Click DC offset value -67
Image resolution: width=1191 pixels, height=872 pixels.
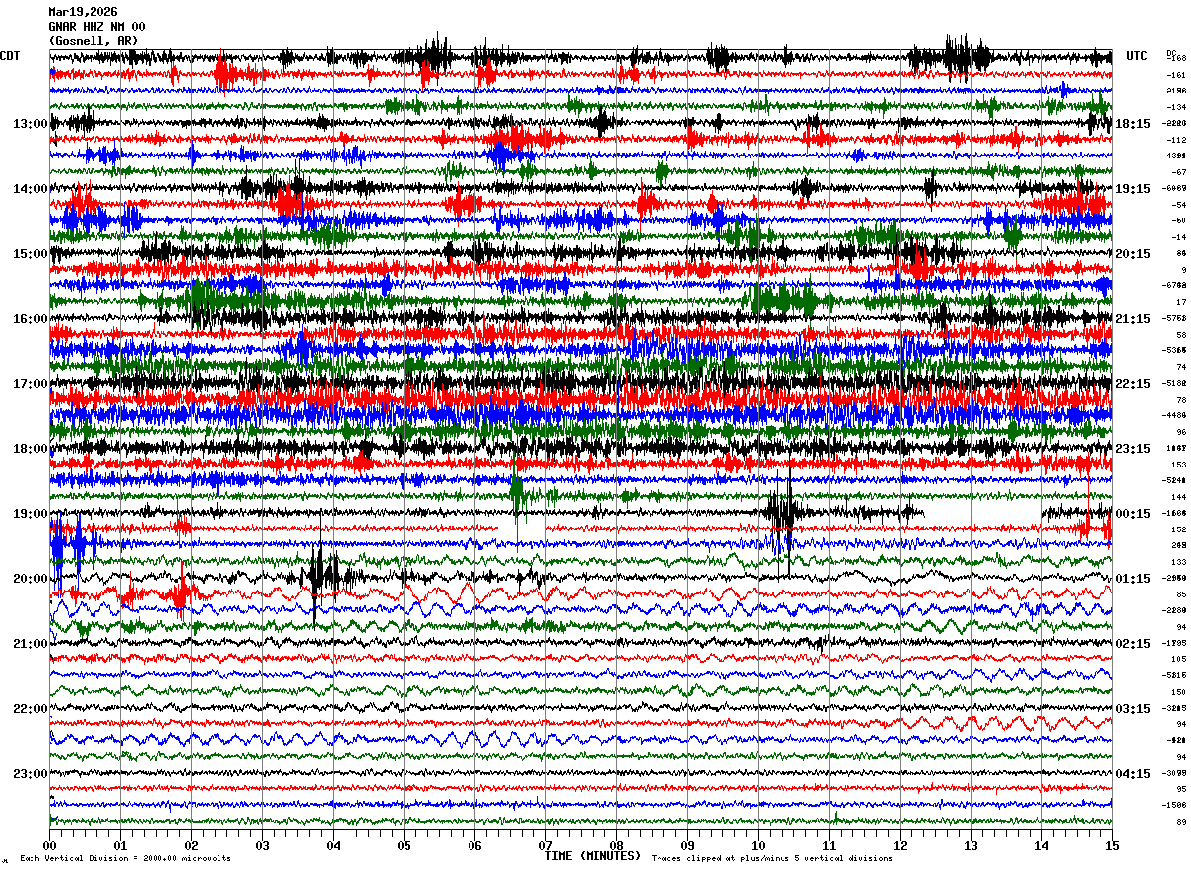[1178, 172]
